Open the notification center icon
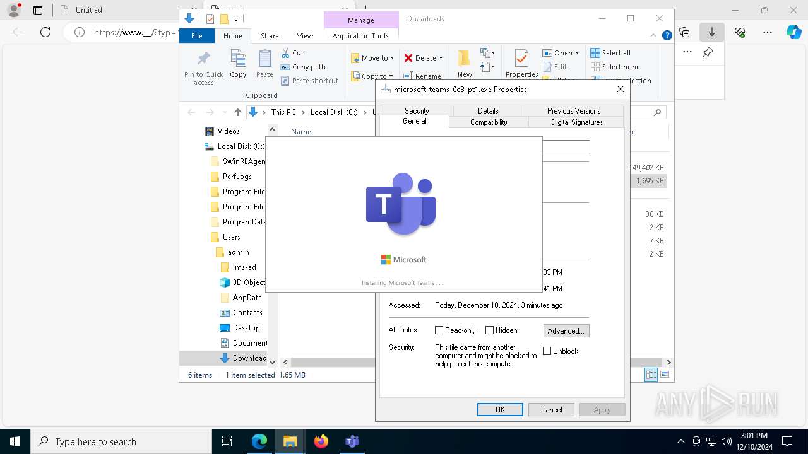Viewport: 808px width, 454px height. (787, 441)
